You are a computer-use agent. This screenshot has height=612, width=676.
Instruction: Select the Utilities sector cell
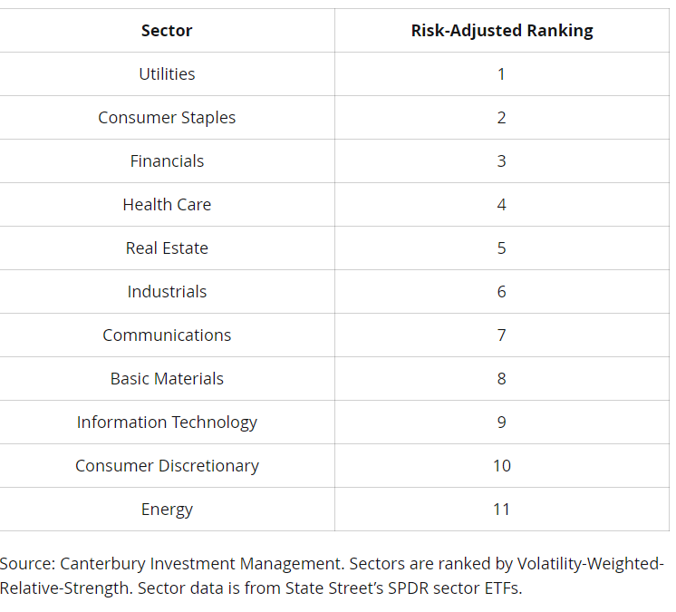click(x=167, y=74)
